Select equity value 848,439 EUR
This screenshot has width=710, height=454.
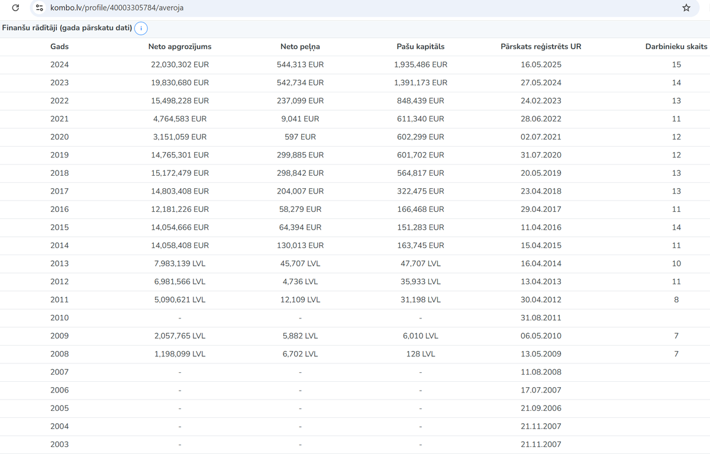[421, 101]
